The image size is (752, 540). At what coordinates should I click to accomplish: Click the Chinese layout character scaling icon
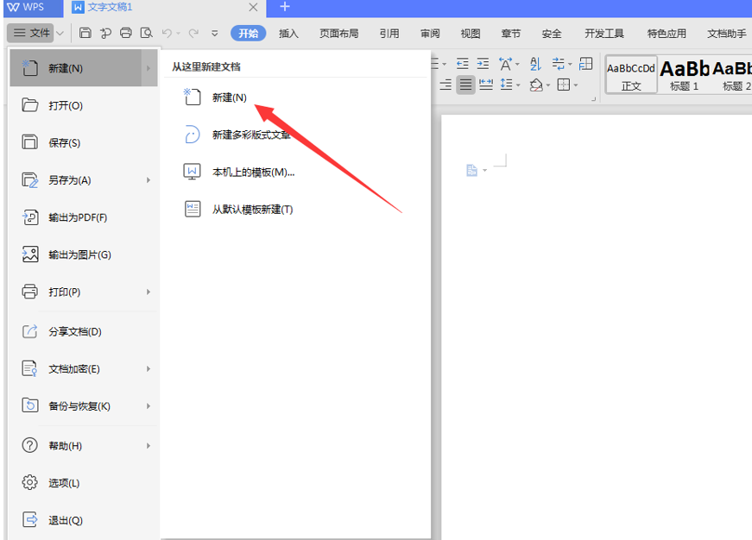coord(505,63)
